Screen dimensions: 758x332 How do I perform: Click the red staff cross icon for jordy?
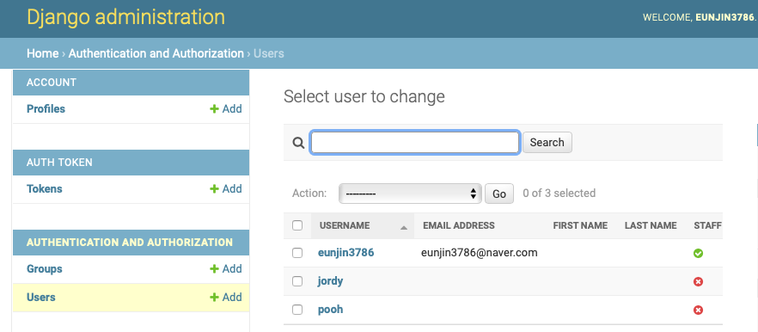tap(698, 281)
